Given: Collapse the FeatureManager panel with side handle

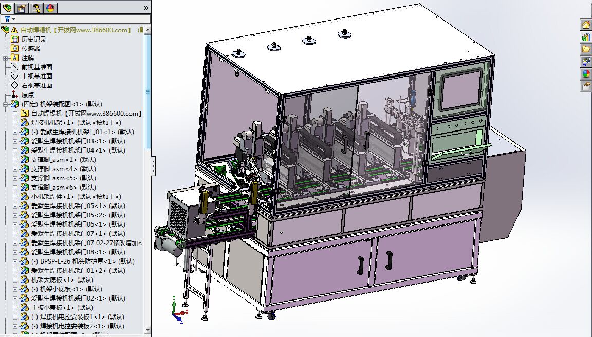Looking at the screenshot, I should [153, 166].
